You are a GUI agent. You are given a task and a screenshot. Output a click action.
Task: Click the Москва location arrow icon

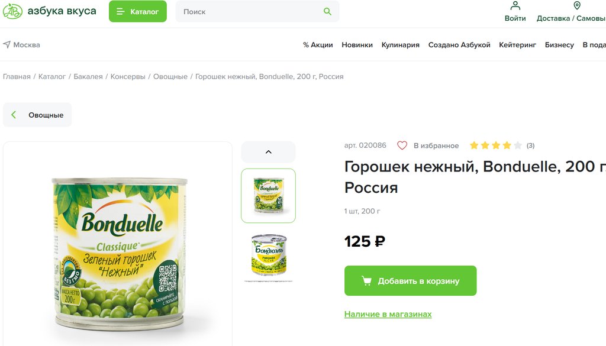coord(7,44)
